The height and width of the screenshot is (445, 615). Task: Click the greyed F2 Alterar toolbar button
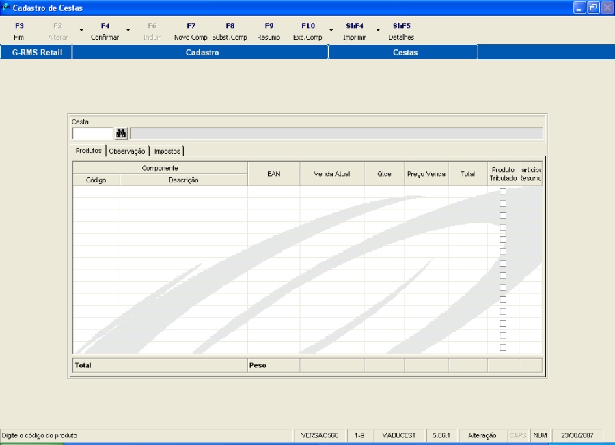57,31
